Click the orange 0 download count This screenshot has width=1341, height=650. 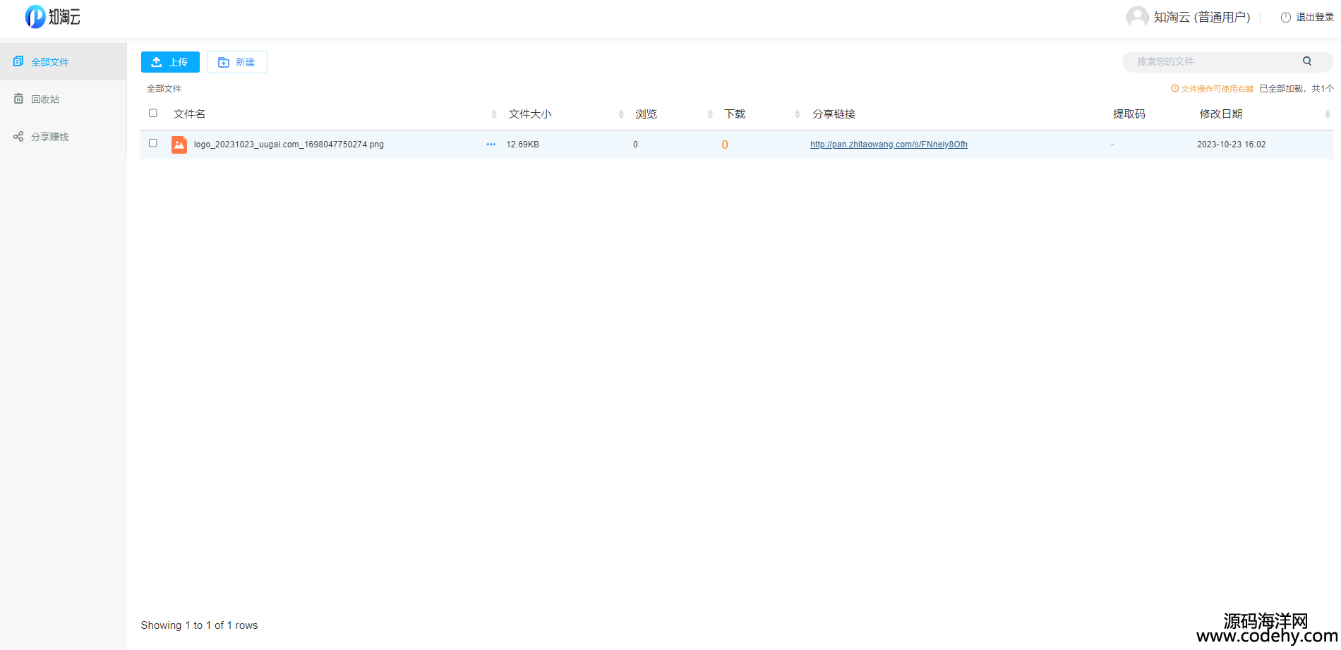click(x=725, y=145)
